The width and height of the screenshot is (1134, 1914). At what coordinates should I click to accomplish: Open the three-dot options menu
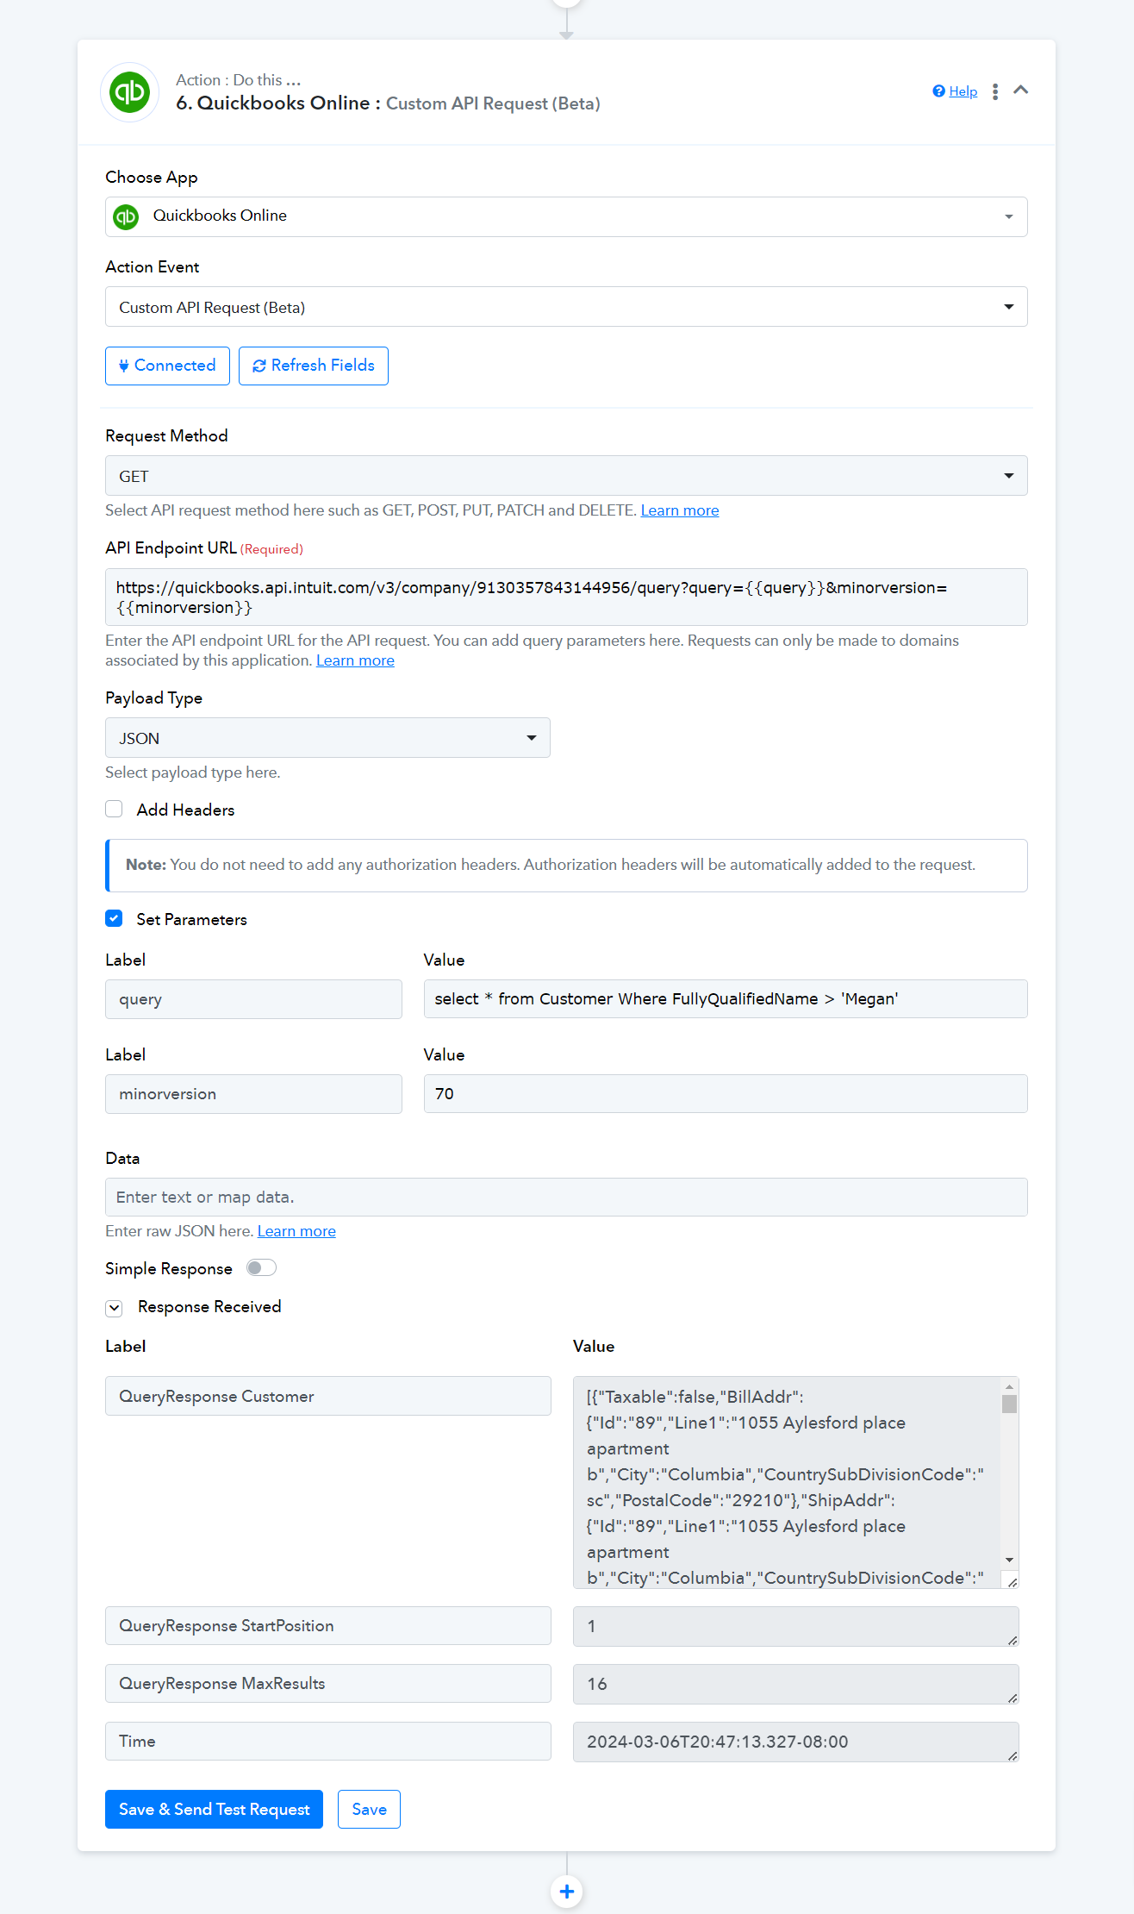coord(995,91)
